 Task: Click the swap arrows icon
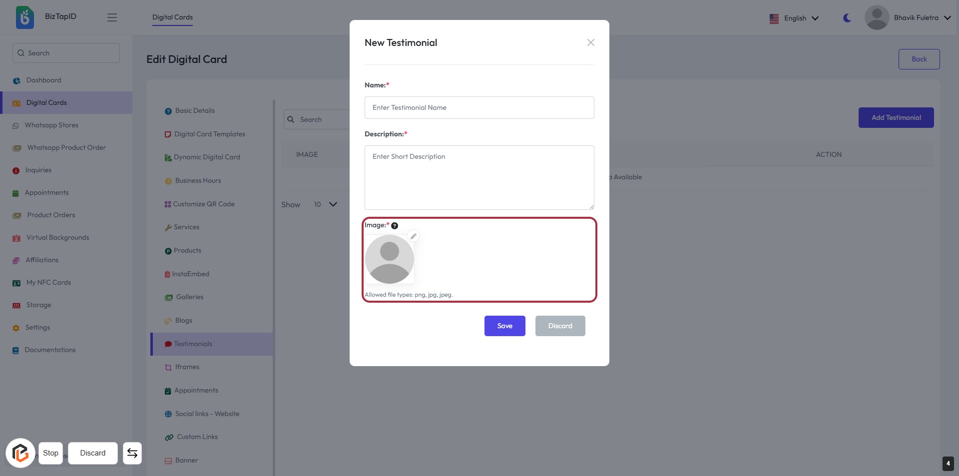132,453
